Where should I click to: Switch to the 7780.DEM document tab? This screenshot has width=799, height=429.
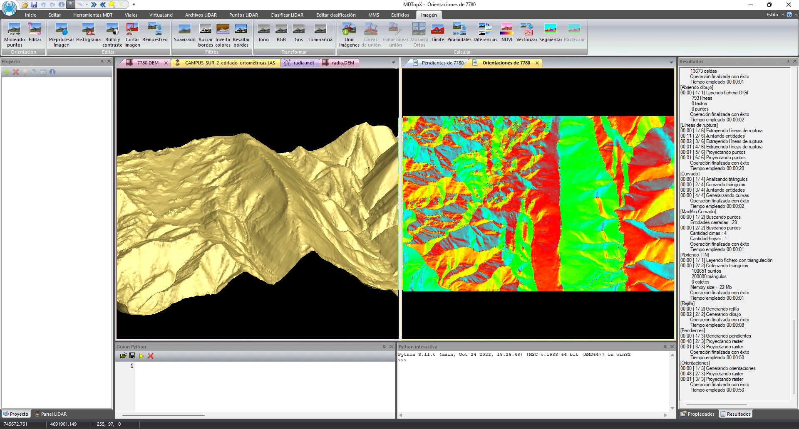click(x=148, y=63)
